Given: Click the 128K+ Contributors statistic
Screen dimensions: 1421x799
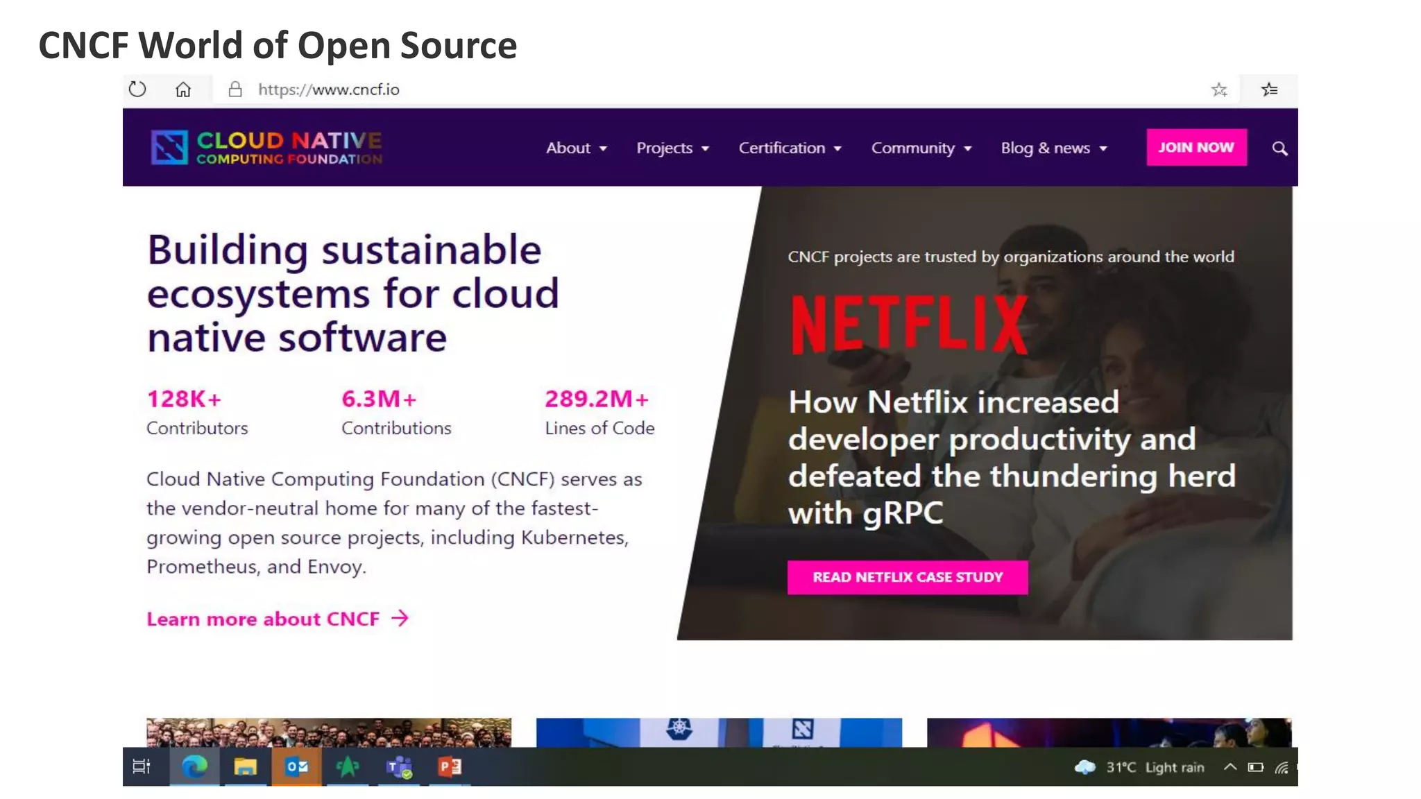Looking at the screenshot, I should point(197,413).
